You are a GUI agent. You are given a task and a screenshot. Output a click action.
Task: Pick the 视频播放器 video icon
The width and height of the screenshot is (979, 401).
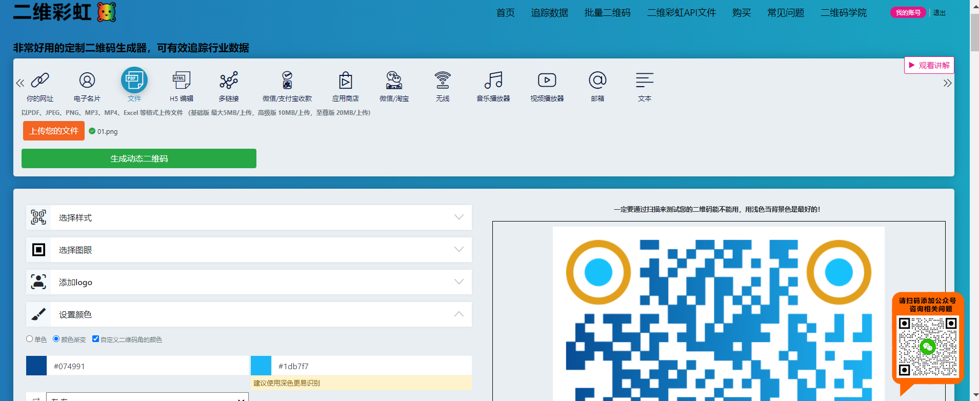point(547,80)
